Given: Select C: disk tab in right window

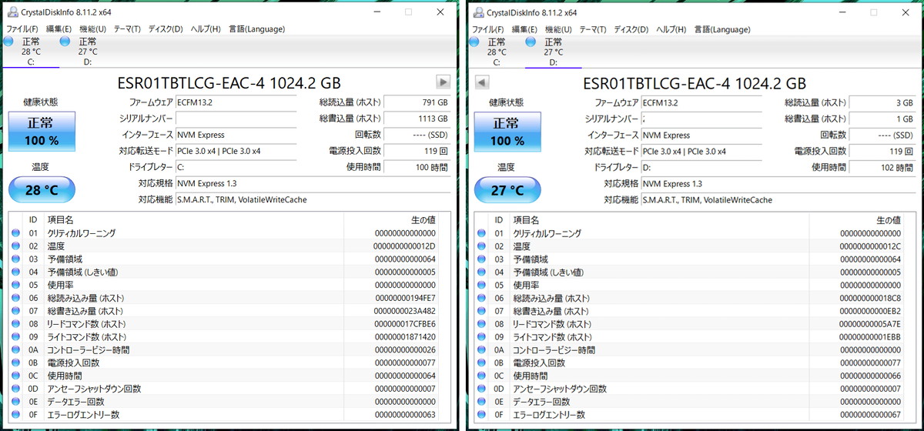Looking at the screenshot, I should pos(497,52).
